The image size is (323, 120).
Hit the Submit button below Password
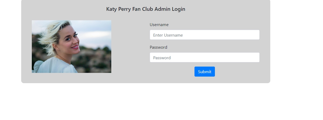tap(205, 72)
